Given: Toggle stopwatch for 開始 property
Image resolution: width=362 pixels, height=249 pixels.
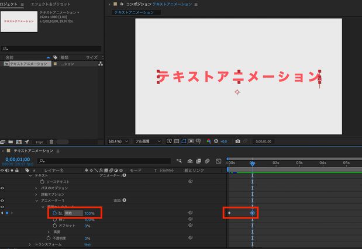Looking at the screenshot, I should point(55,213).
